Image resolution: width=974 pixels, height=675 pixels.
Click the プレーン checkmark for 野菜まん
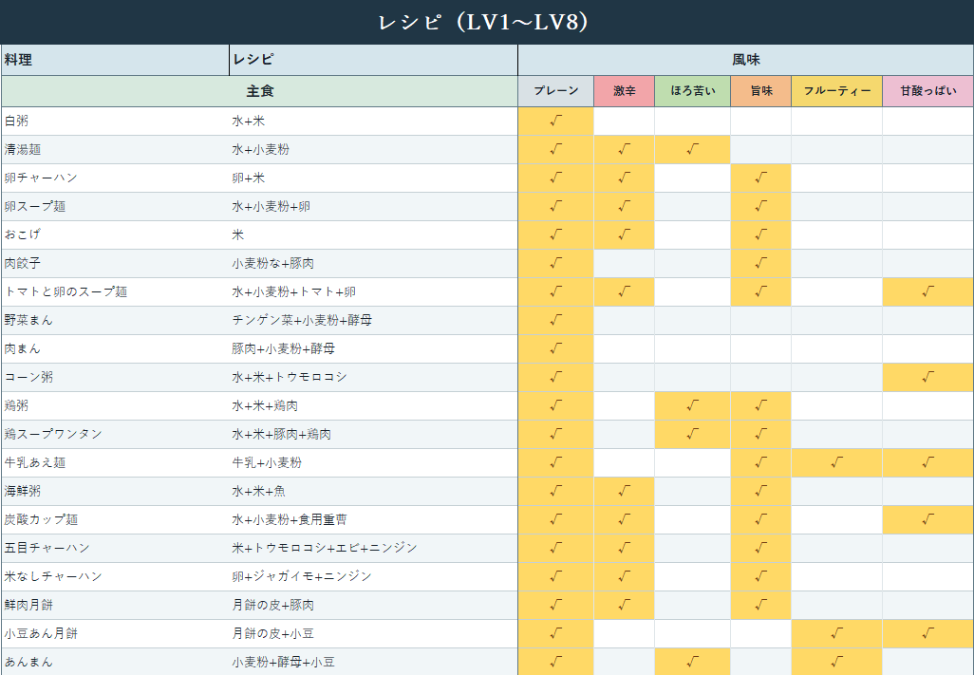click(x=556, y=321)
